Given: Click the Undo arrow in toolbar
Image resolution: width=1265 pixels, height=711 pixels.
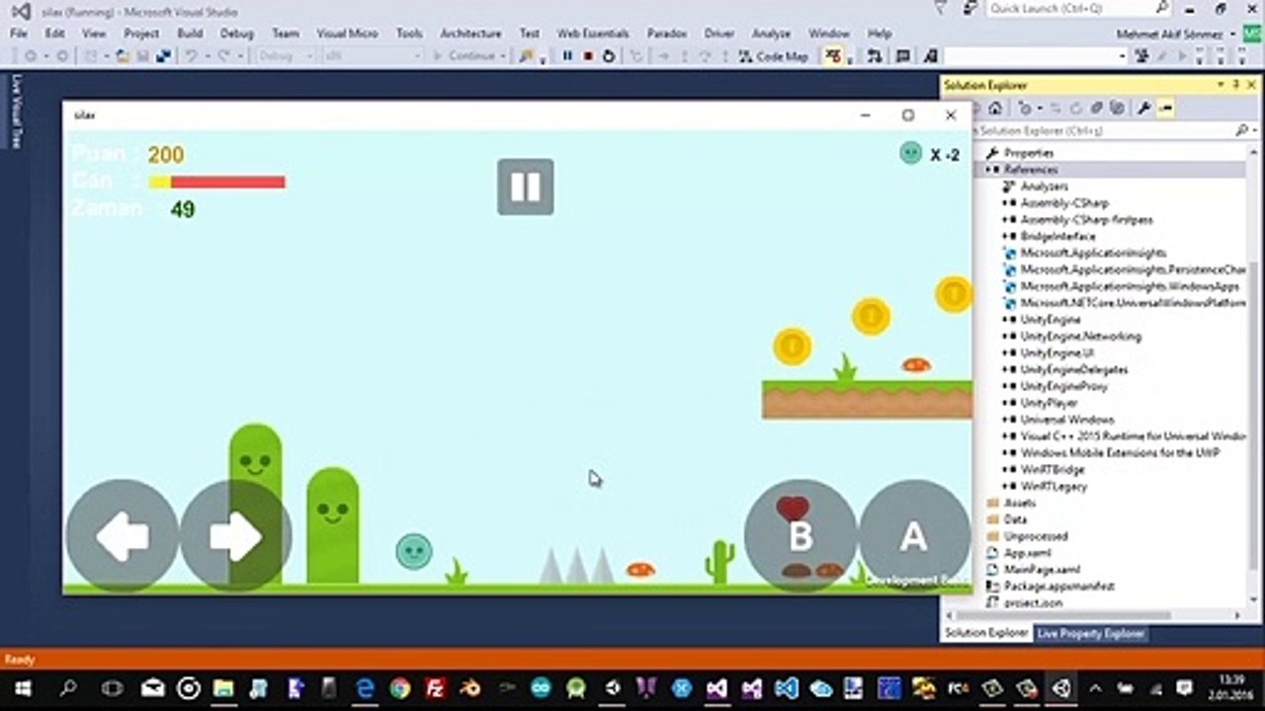Looking at the screenshot, I should pyautogui.click(x=192, y=56).
